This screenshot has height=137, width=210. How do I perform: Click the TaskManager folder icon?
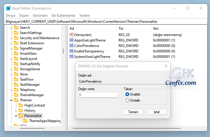16,85
